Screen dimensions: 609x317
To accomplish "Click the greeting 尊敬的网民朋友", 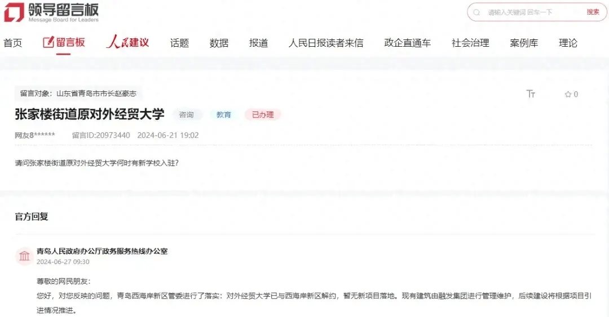I will (64, 282).
